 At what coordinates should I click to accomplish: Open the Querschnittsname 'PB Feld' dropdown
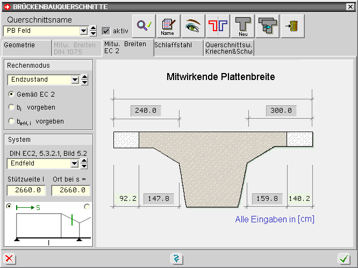click(83, 31)
